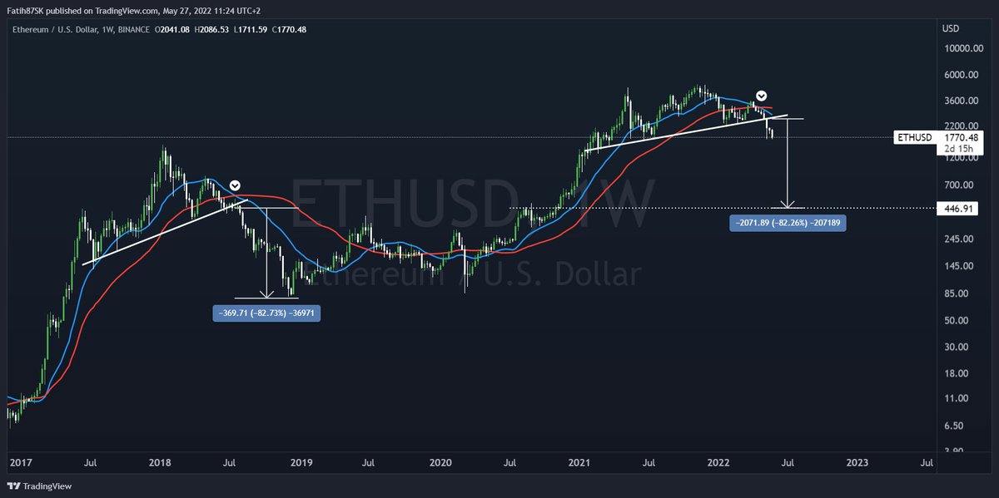Click the -369.71 (-82.73%) measurement label
This screenshot has height=498, width=999.
tap(266, 313)
